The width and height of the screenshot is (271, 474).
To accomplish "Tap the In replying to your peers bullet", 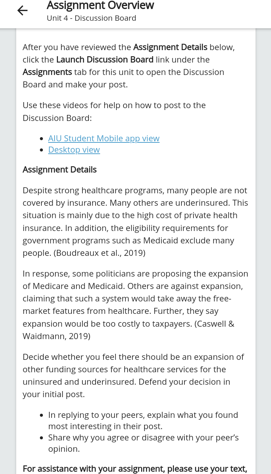I will pos(143,420).
